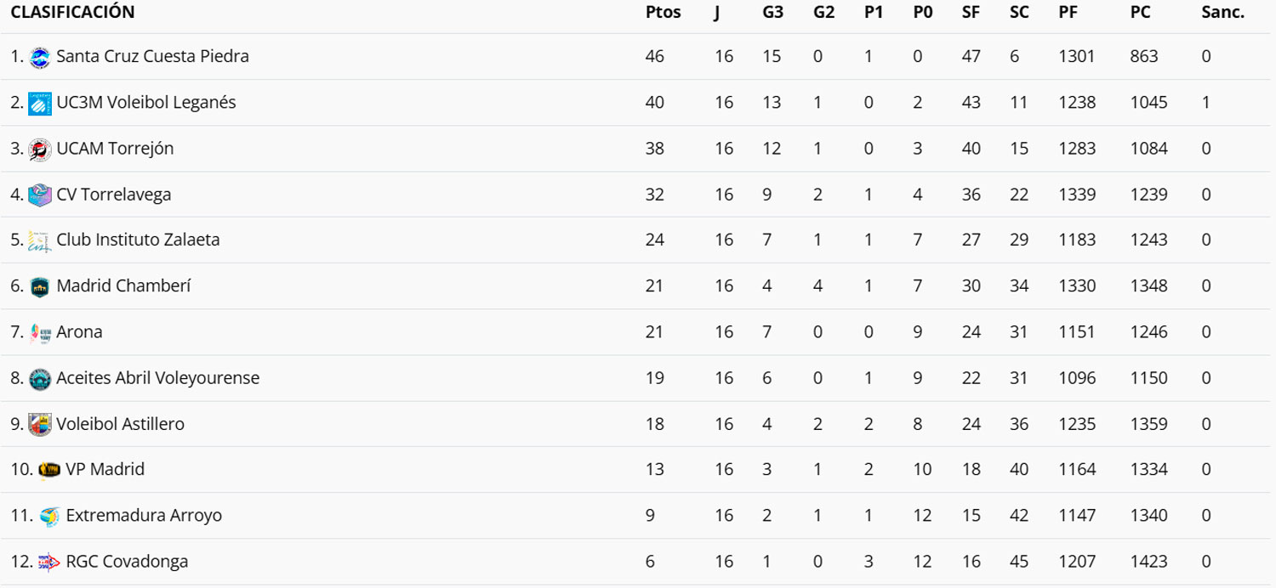Click the Voleibol Astillero team logo
The width and height of the screenshot is (1276, 588).
point(40,424)
